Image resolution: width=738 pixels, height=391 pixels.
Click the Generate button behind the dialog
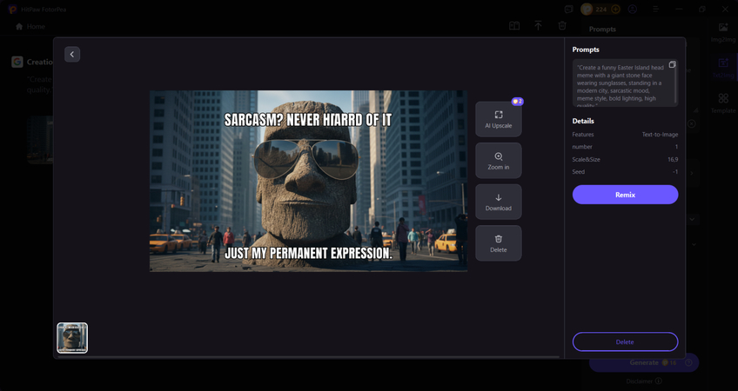coord(644,362)
